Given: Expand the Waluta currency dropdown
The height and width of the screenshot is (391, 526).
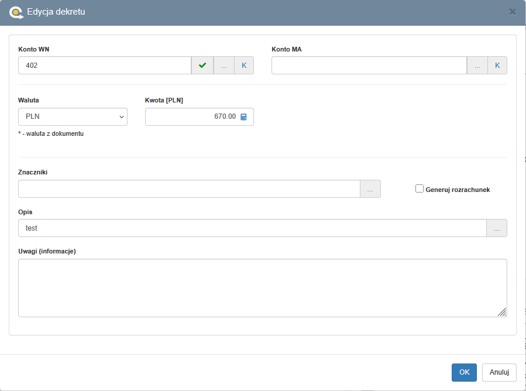Looking at the screenshot, I should point(73,117).
